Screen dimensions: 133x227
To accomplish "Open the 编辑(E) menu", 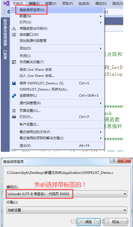I will [x=34, y=3].
